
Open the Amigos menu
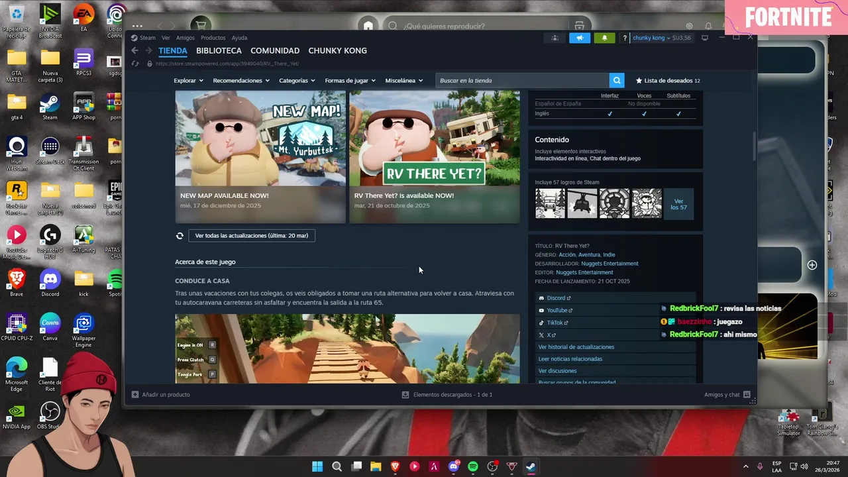[x=185, y=38]
